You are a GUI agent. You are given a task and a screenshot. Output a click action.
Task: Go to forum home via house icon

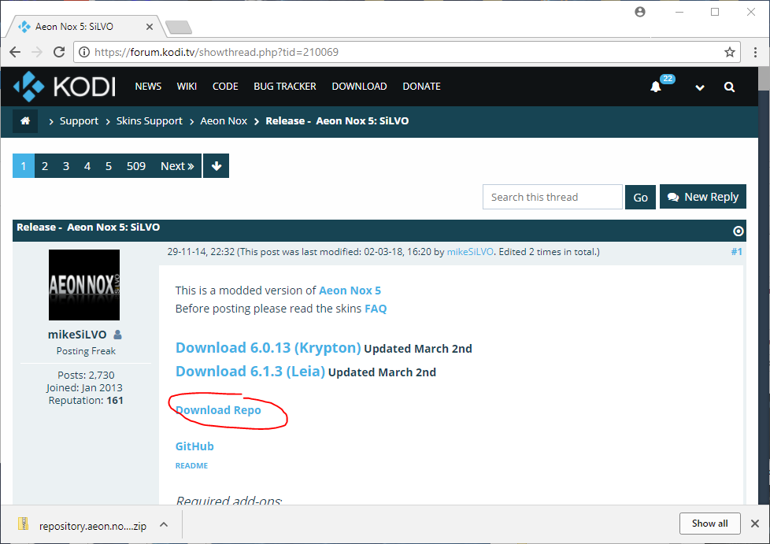pyautogui.click(x=25, y=121)
